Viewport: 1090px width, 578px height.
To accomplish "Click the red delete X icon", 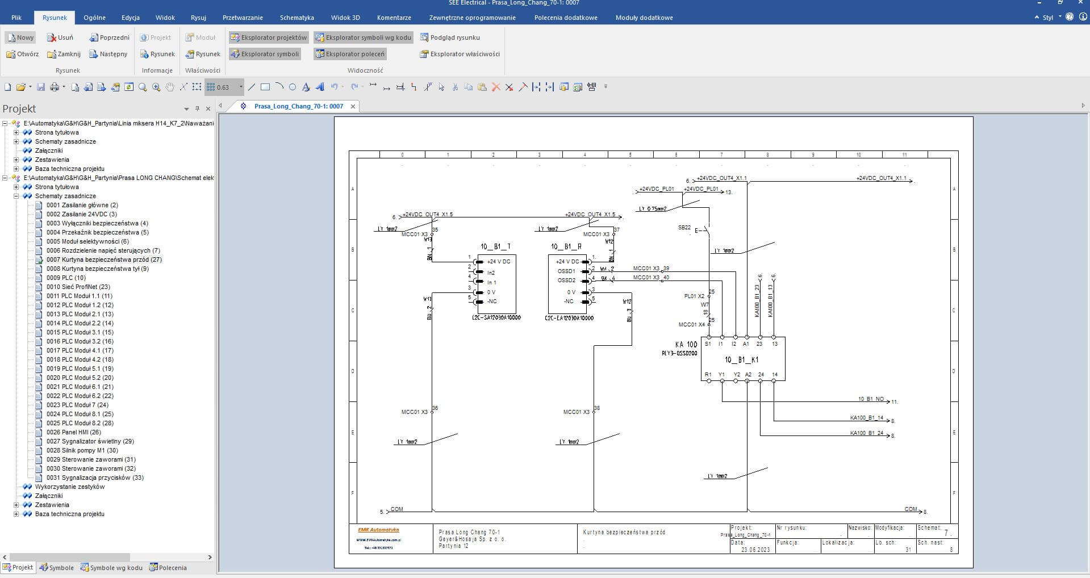I will click(496, 87).
